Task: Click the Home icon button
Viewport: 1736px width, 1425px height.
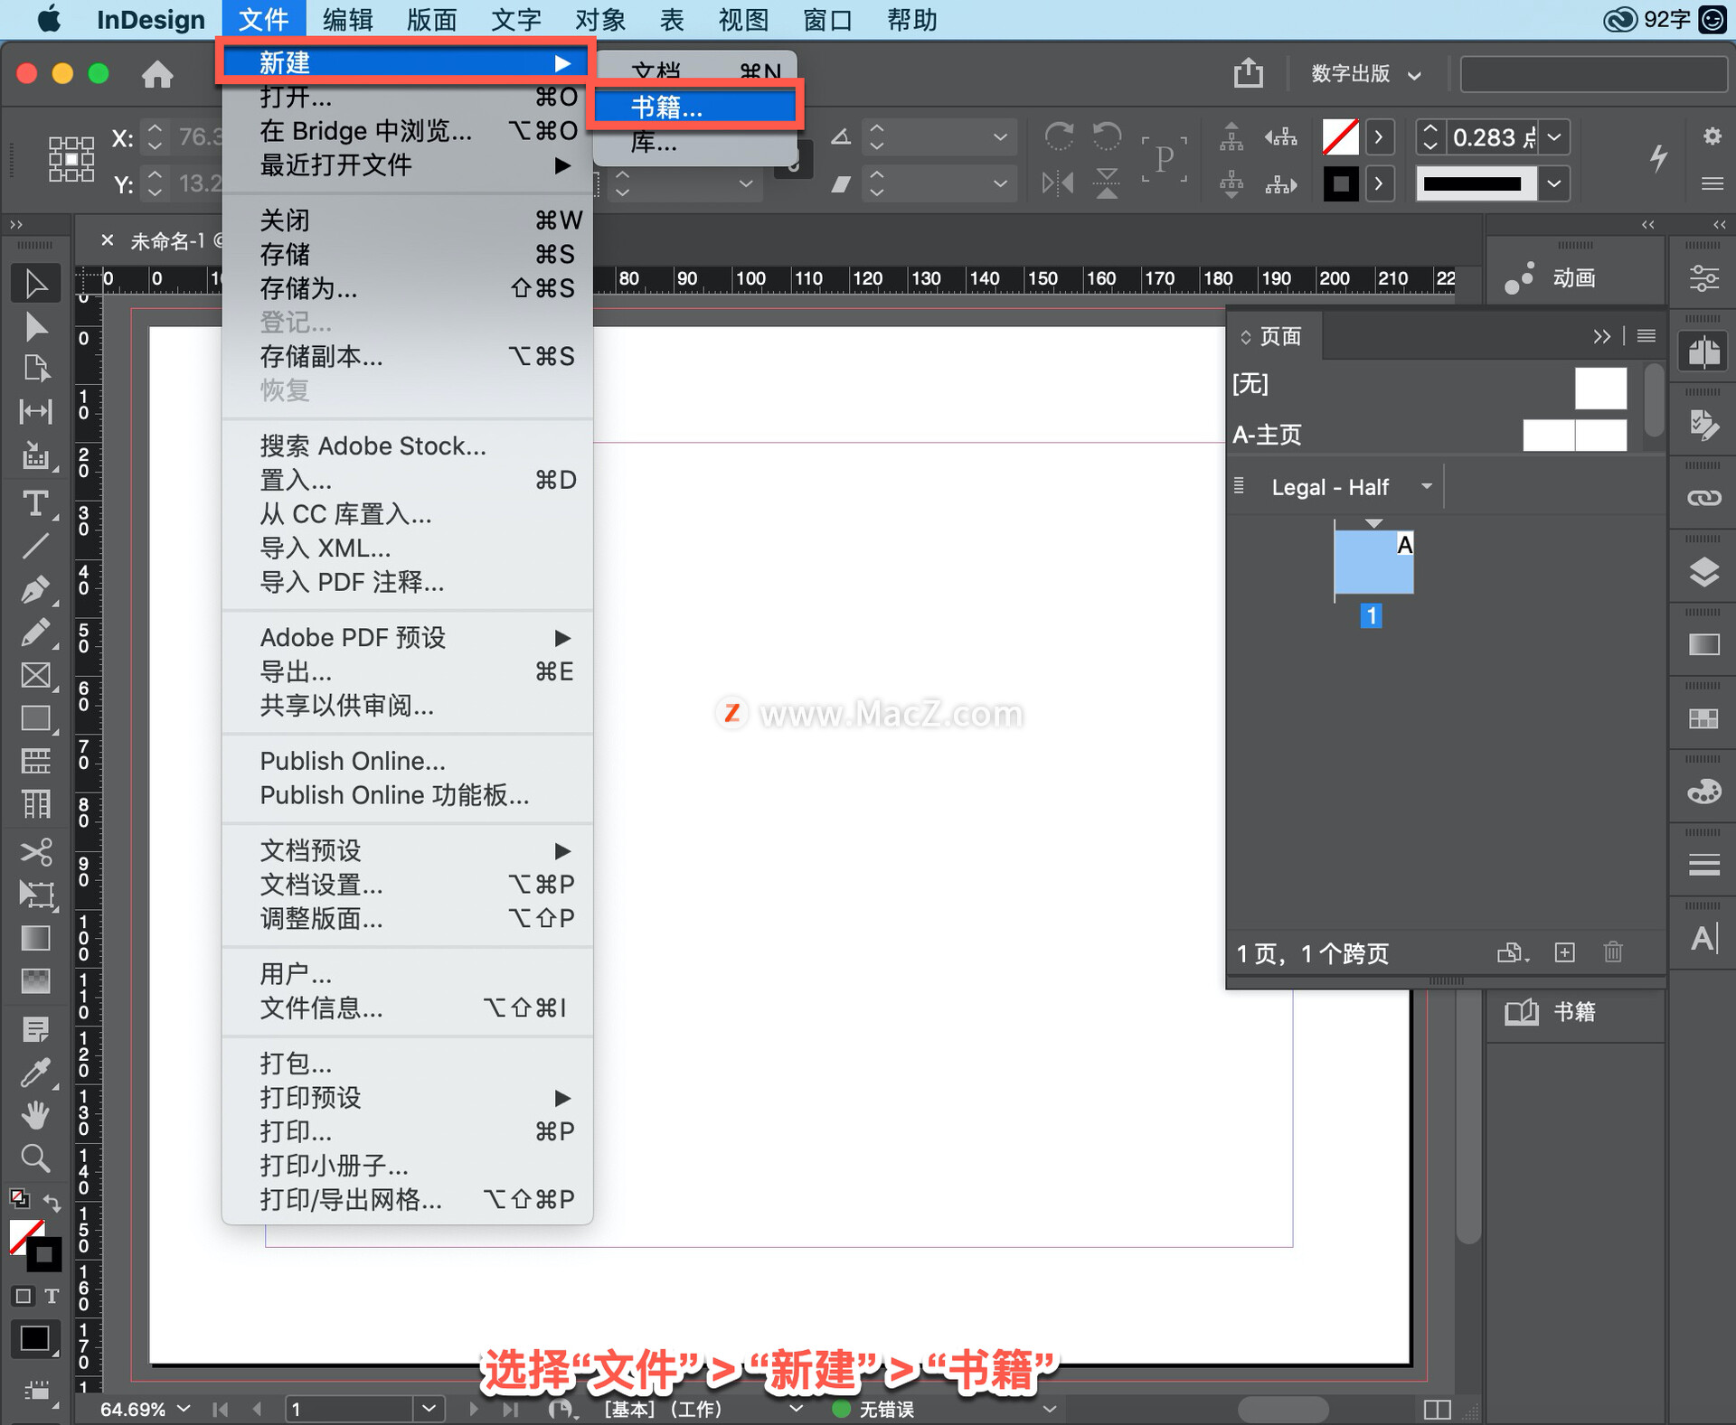Action: coord(157,74)
